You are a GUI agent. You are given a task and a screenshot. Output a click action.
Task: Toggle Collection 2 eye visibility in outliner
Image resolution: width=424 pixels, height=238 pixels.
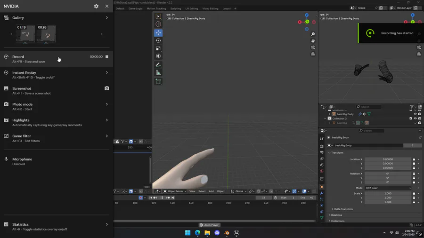click(415, 119)
